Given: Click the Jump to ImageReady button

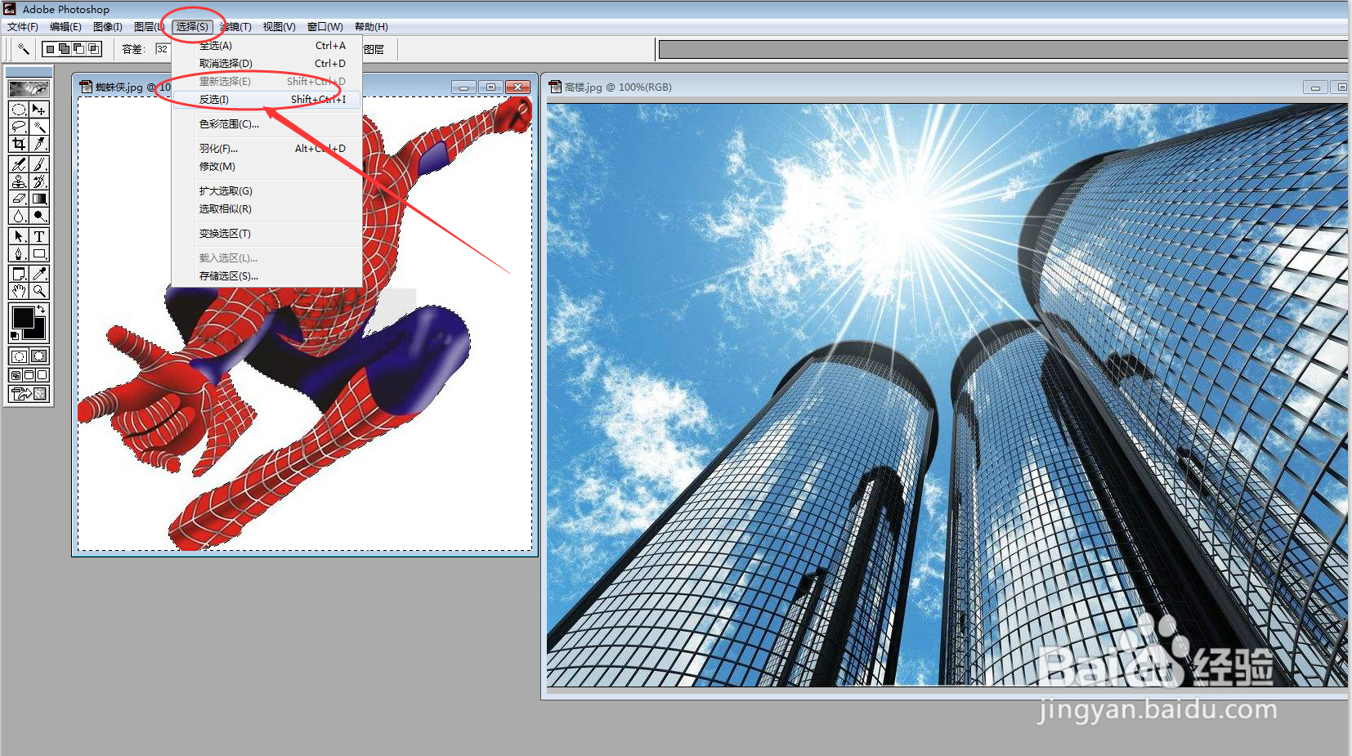Looking at the screenshot, I should pyautogui.click(x=29, y=394).
